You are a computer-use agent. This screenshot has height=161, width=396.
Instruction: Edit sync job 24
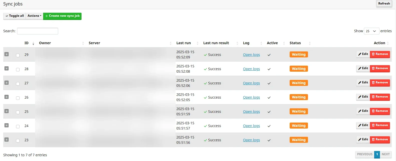(x=363, y=125)
